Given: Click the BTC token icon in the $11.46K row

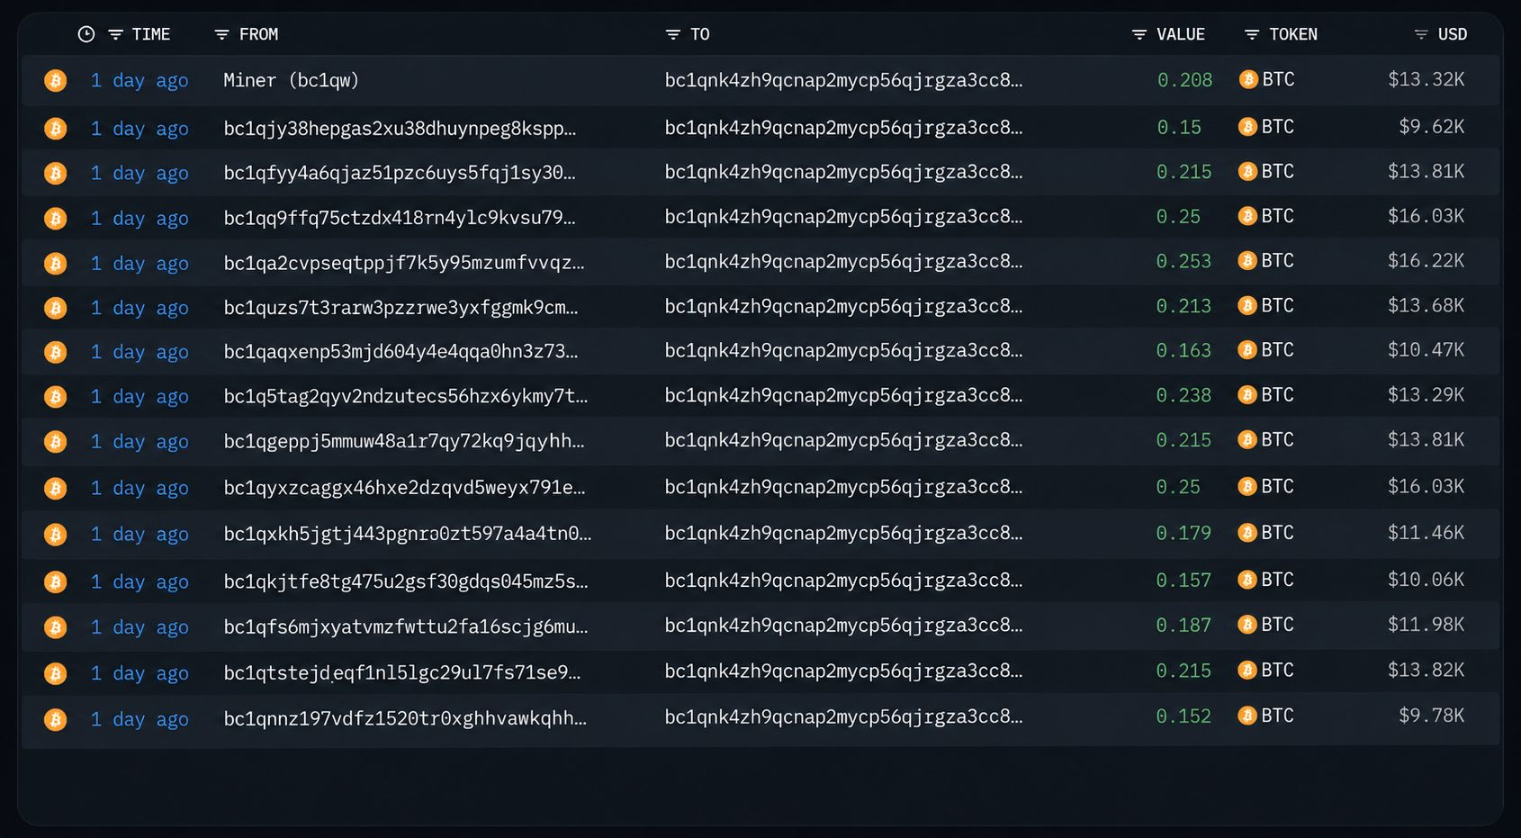Looking at the screenshot, I should 1247,533.
